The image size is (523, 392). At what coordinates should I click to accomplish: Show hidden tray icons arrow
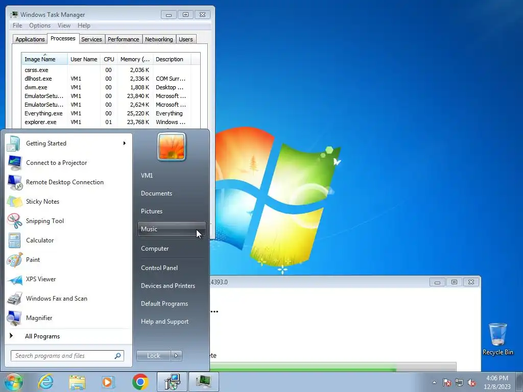tap(434, 382)
